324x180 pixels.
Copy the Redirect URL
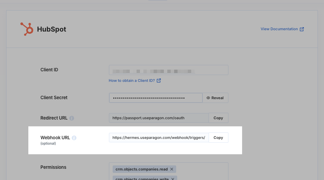(219, 118)
